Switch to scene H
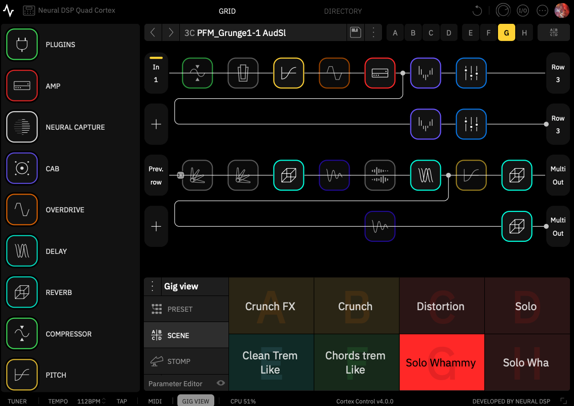 point(524,32)
